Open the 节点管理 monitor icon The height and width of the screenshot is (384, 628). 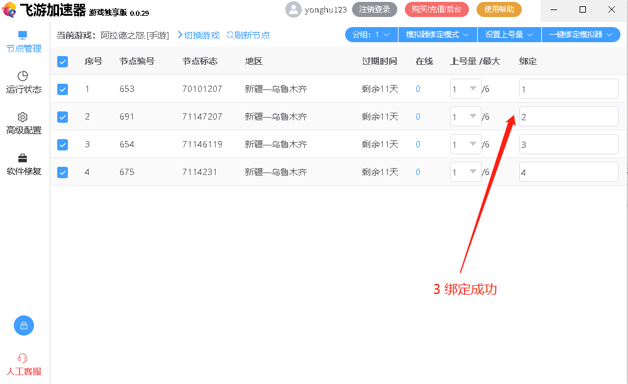point(23,35)
